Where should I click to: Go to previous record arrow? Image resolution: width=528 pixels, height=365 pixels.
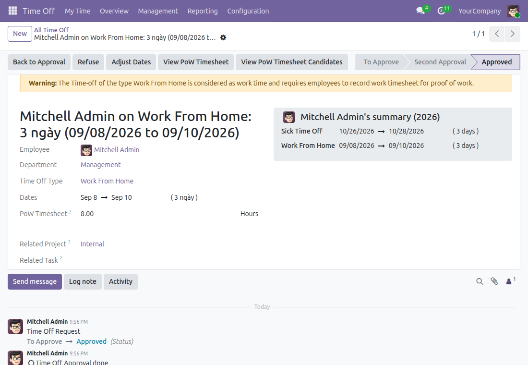497,34
